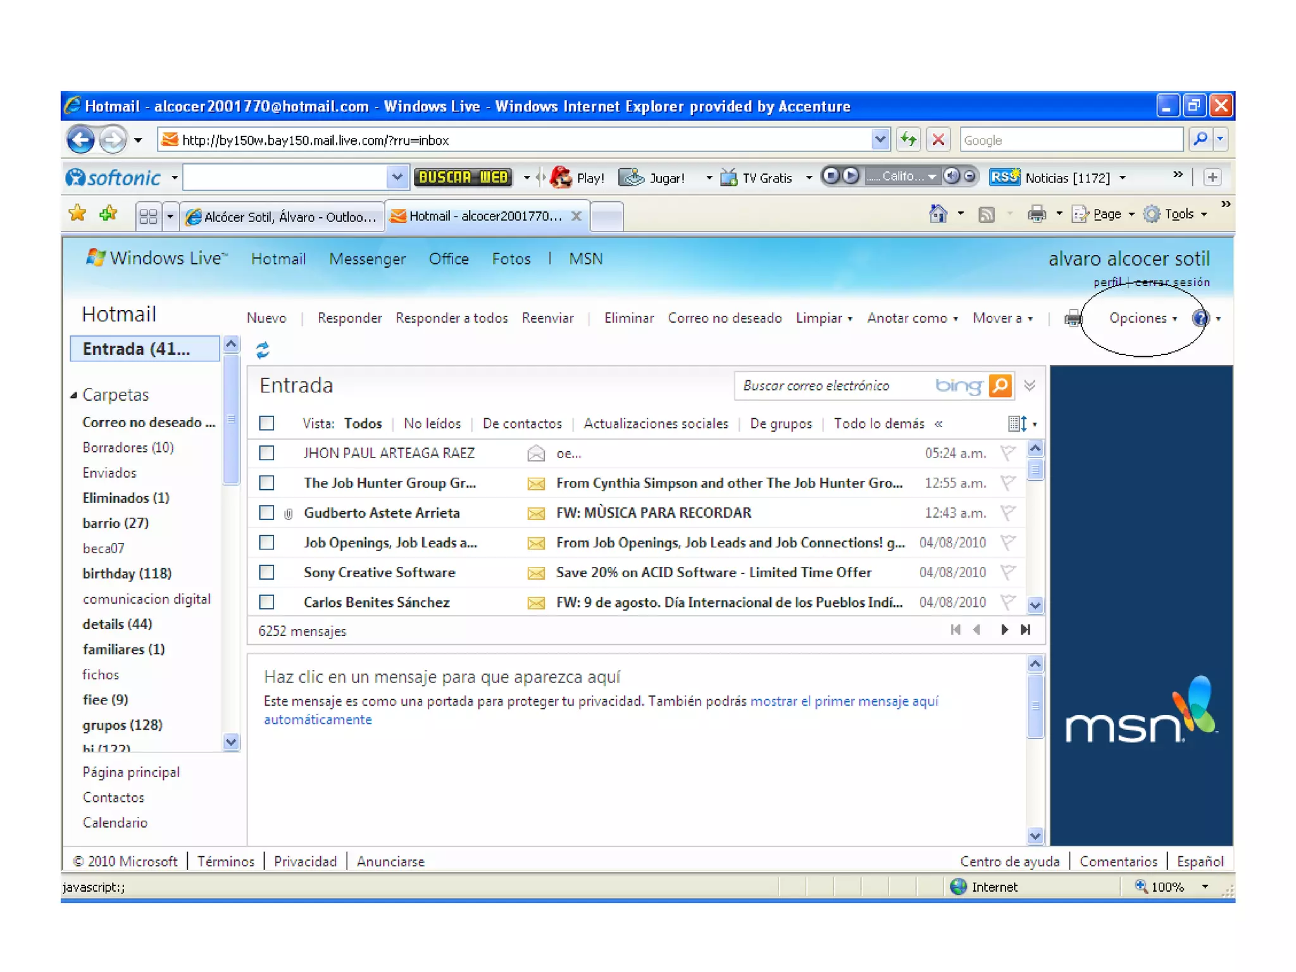Viewport: 1296px width, 972px height.
Task: Go to next page of messages
Action: tap(1004, 630)
